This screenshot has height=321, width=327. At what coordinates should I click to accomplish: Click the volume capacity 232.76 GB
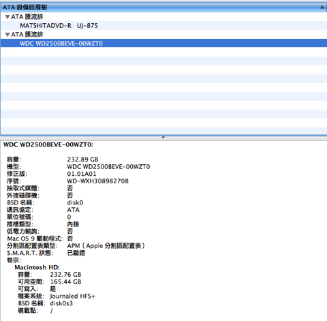[x=65, y=275]
